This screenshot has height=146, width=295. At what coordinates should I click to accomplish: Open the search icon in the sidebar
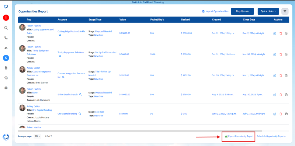(6, 28)
